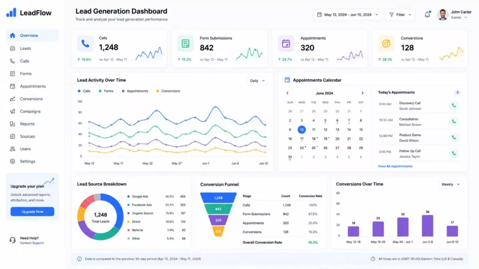This screenshot has height=269, width=479.
Task: Select the Leads sidebar icon
Action: (13, 48)
